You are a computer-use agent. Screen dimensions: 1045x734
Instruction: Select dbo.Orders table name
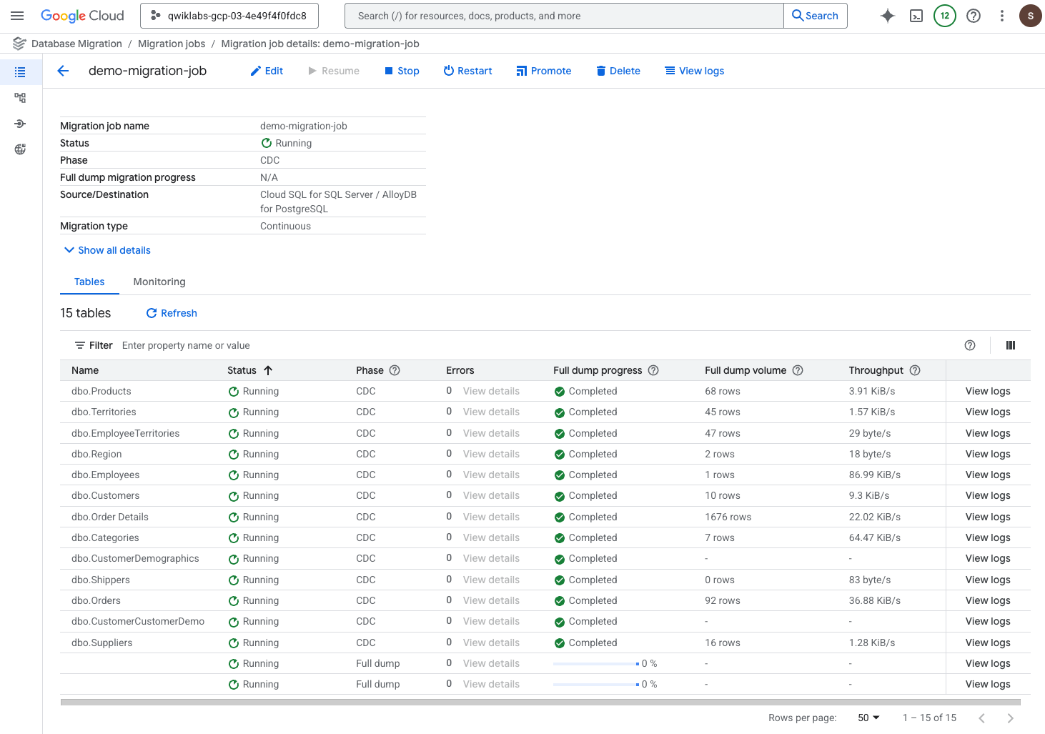[x=96, y=600]
